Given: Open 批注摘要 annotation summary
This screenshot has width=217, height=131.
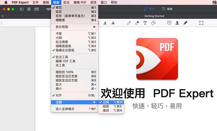Looking at the screenshot, I should tap(75, 42).
